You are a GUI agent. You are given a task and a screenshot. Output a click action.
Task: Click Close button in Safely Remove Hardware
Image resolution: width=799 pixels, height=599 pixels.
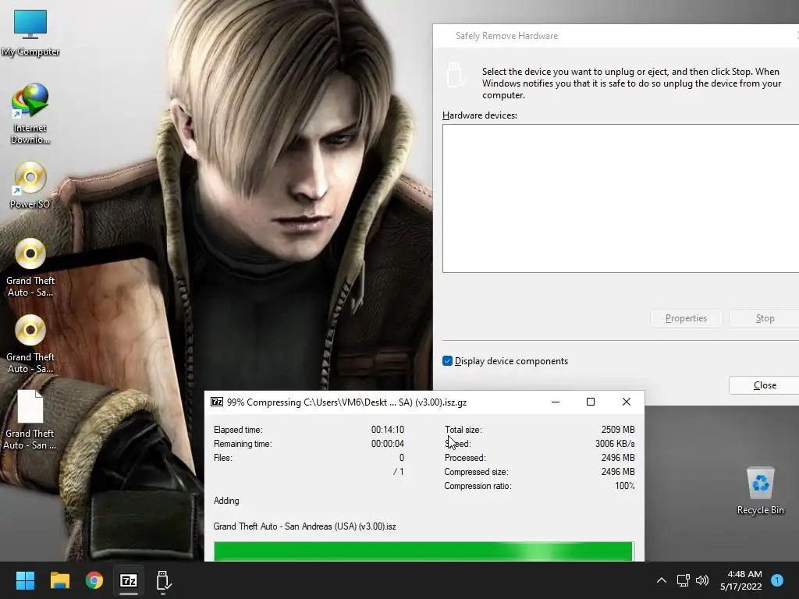point(765,385)
